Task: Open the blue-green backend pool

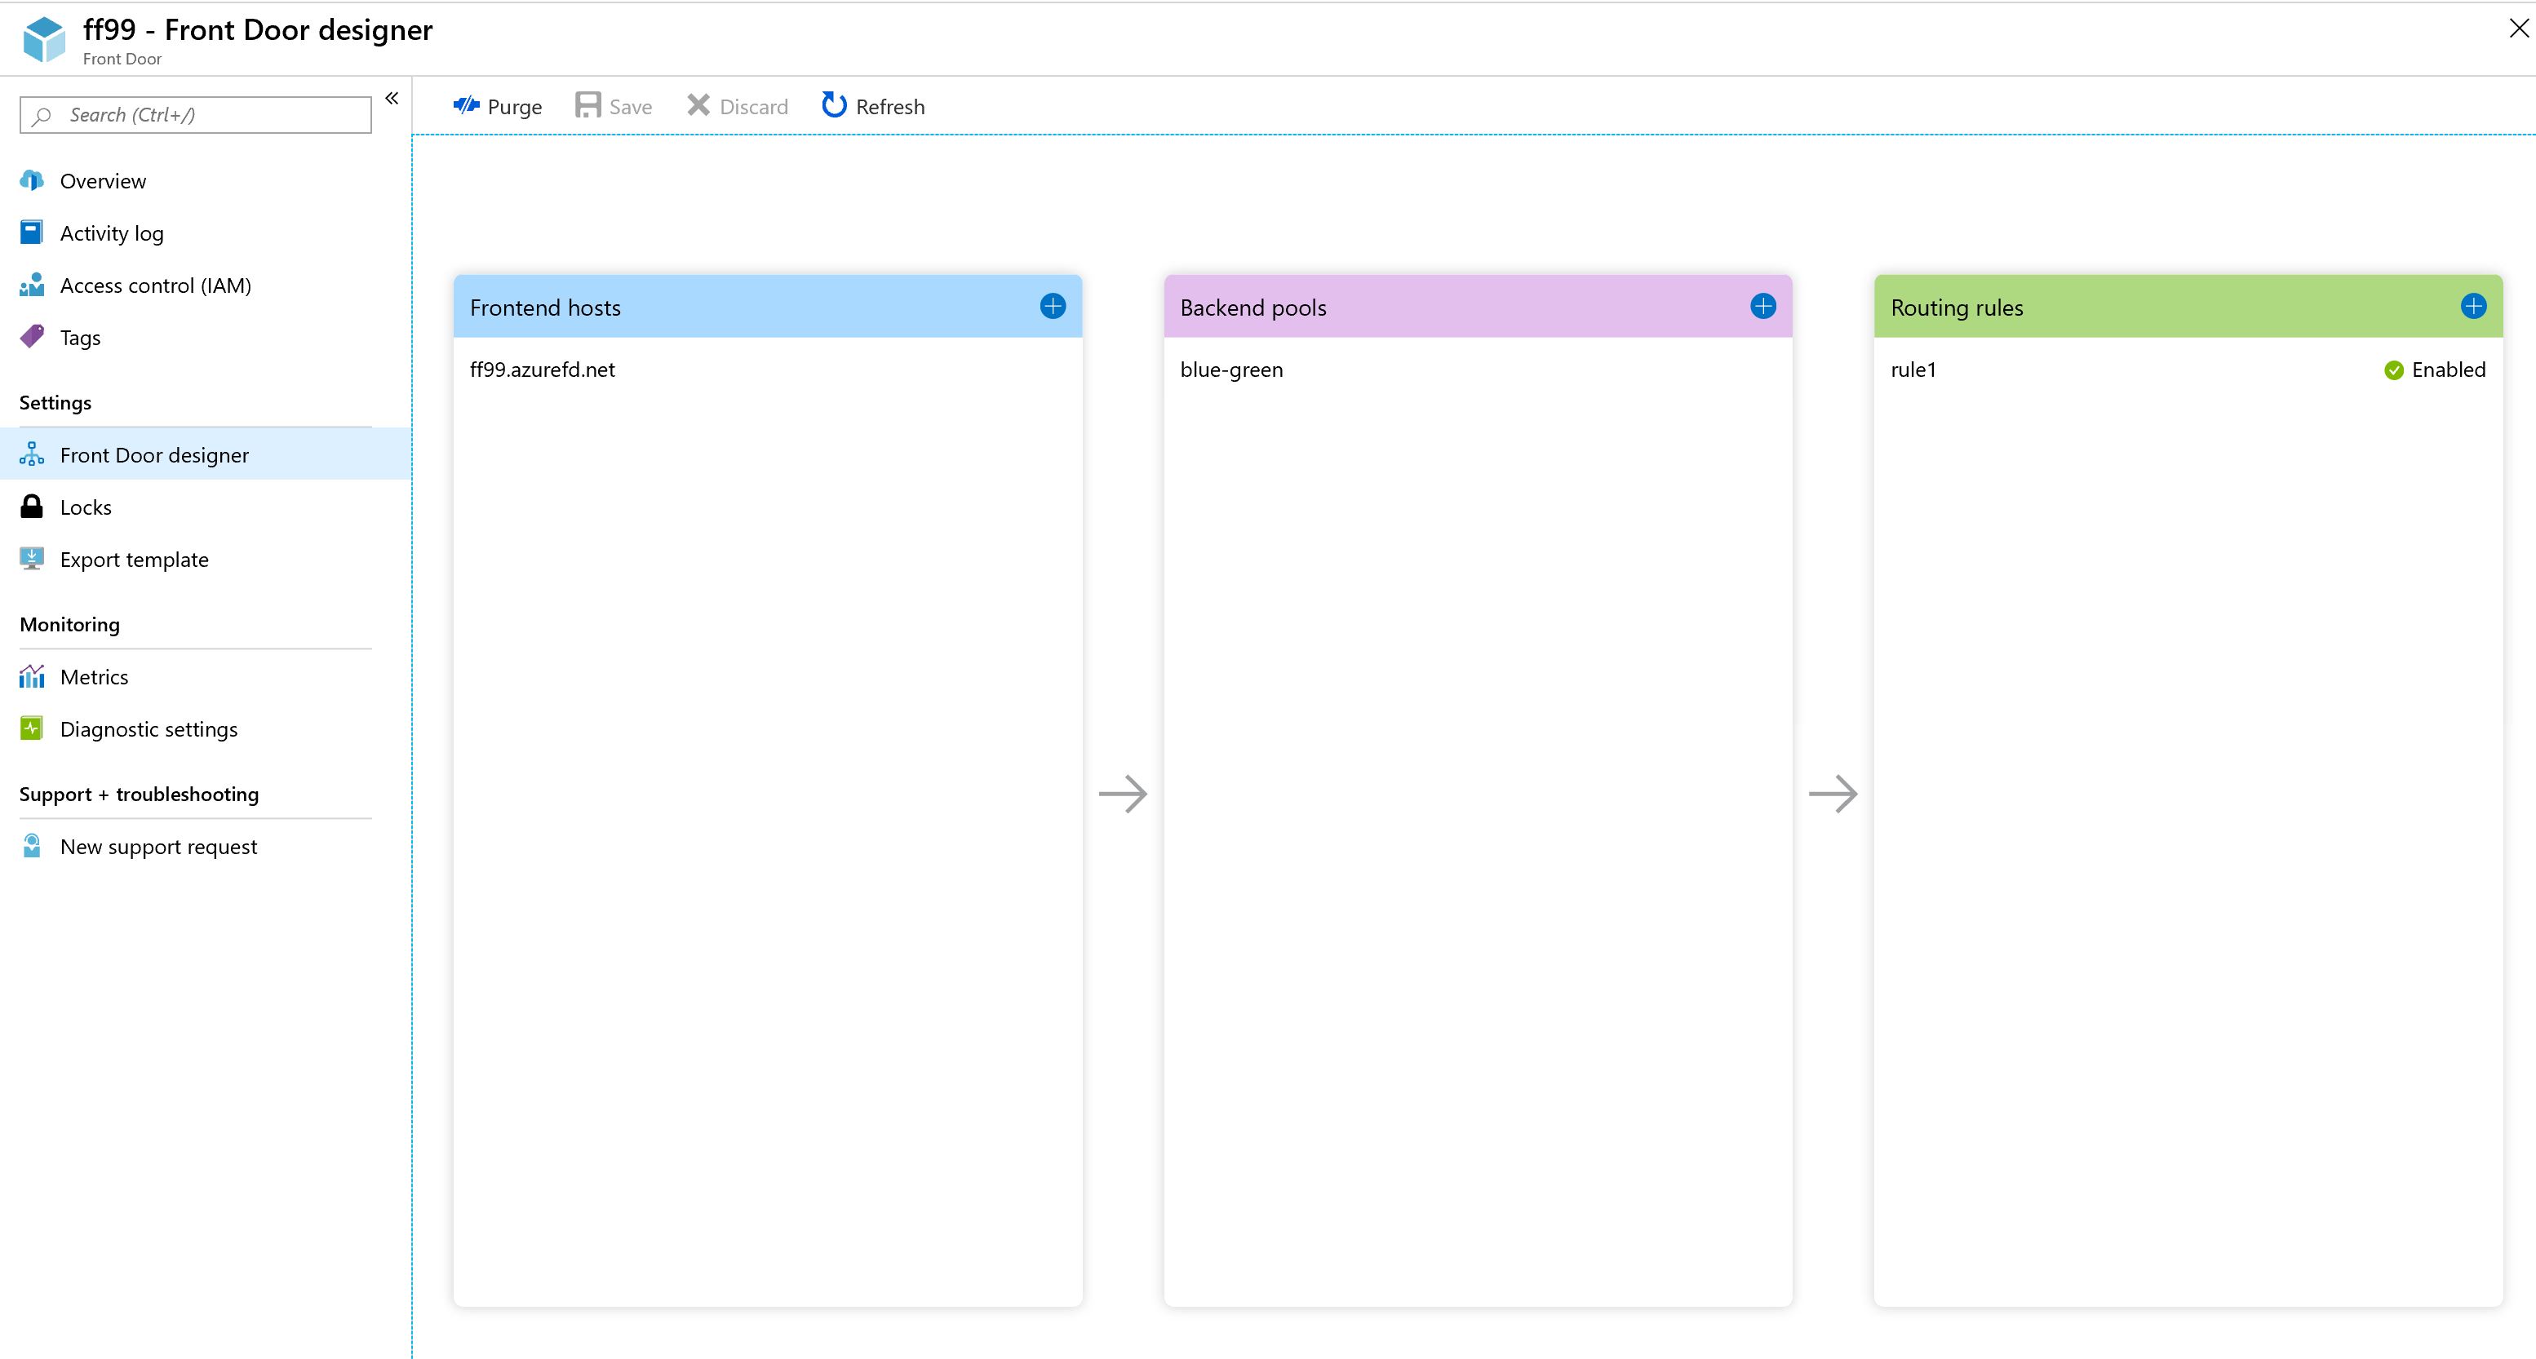Action: point(1231,370)
